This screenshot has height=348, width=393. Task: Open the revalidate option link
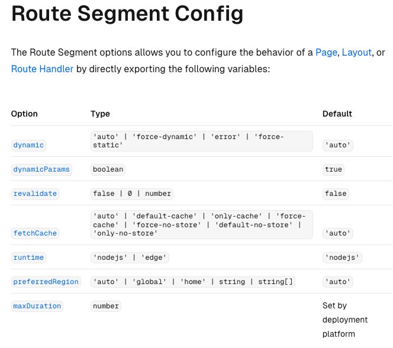tap(35, 194)
